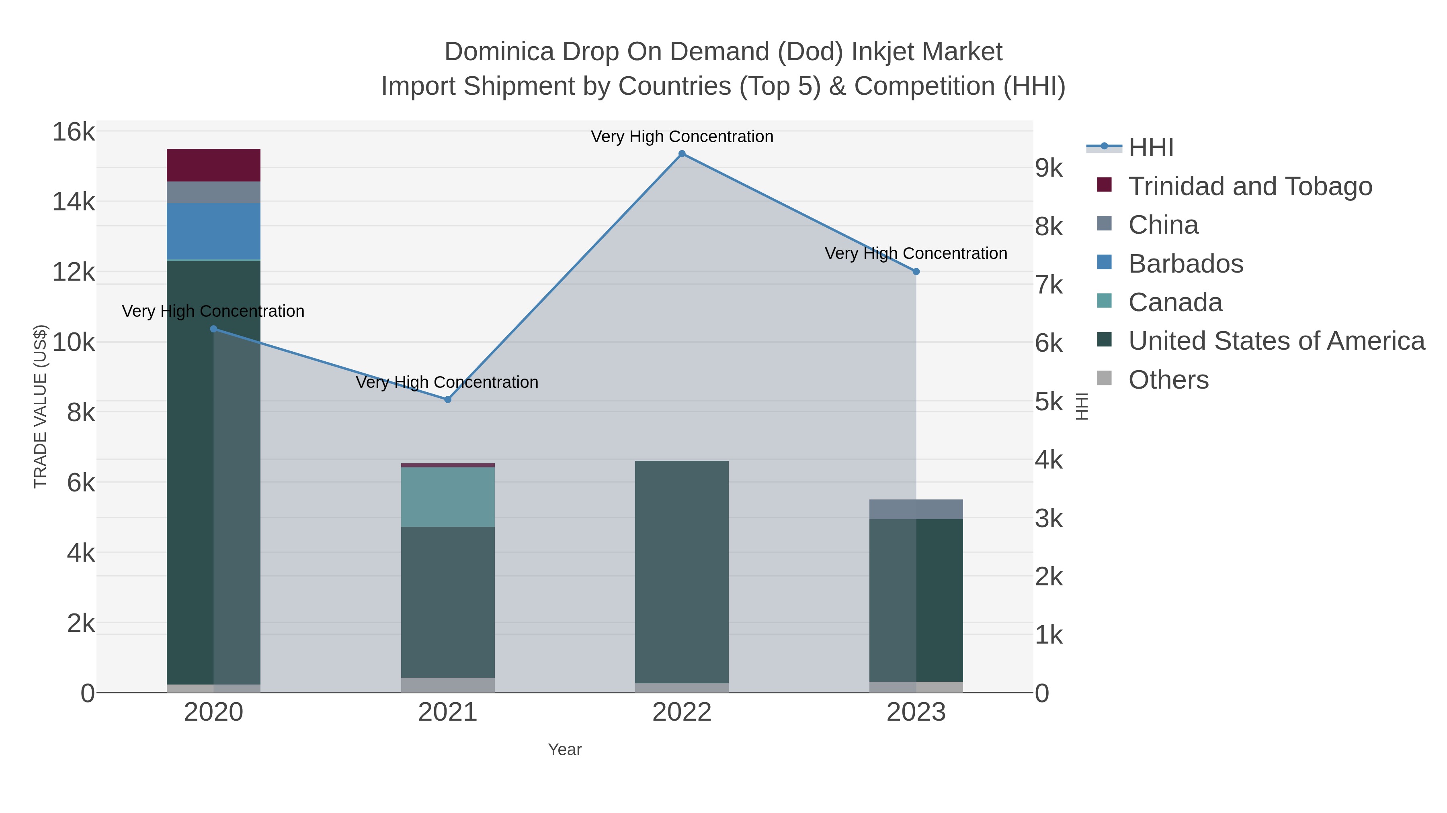Toggle United States of America legend entry
This screenshot has width=1447, height=813.
point(1260,340)
